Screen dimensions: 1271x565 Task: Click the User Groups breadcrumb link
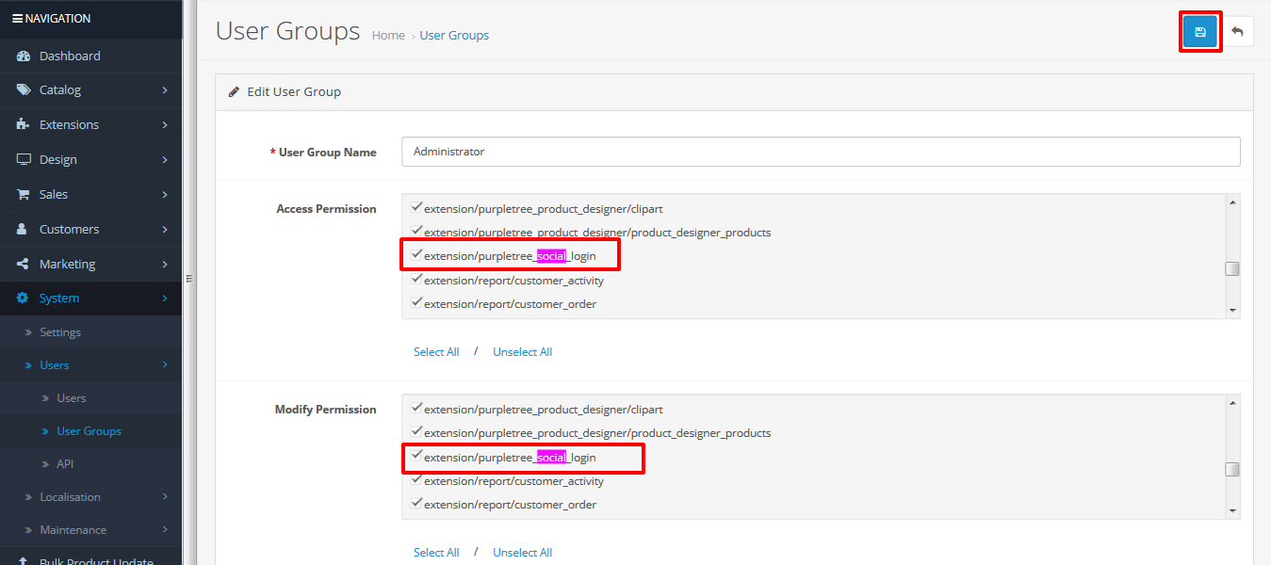coord(454,36)
